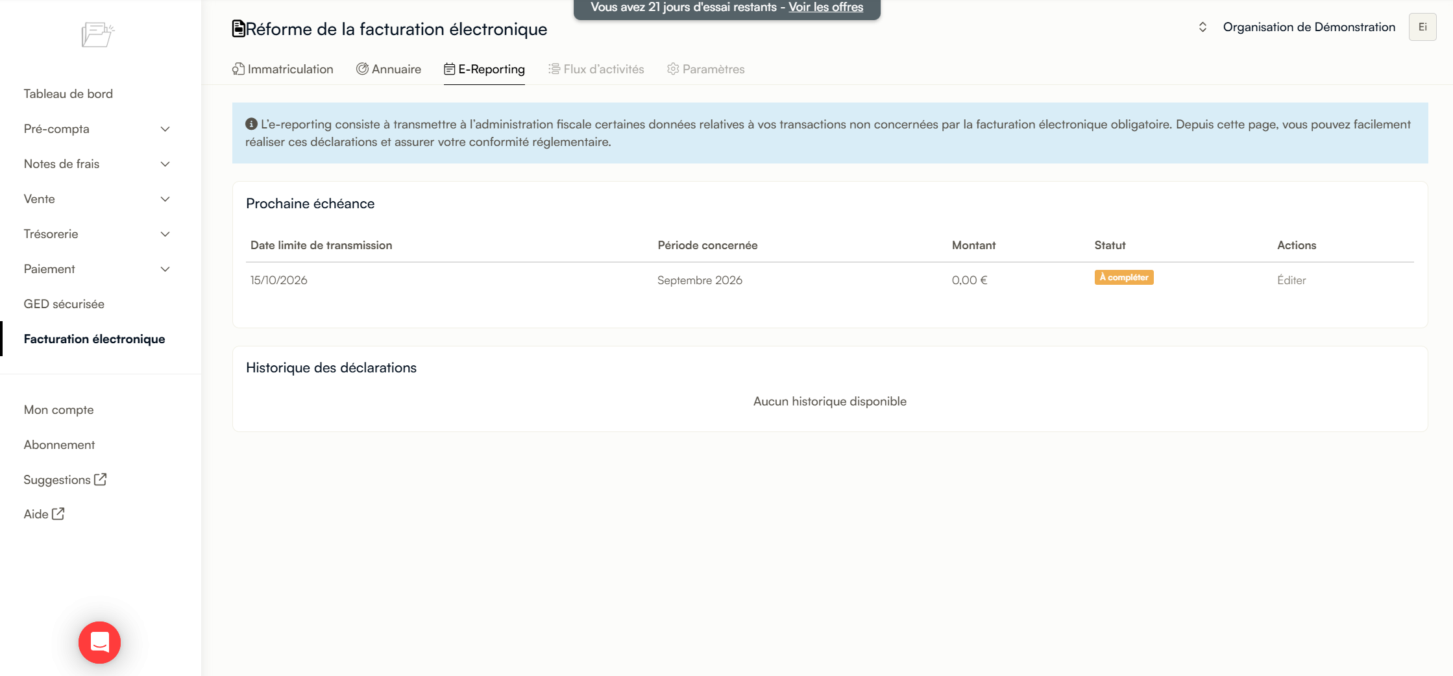Click the 'Montant' column header
Viewport: 1453px width, 676px height.
coord(973,245)
